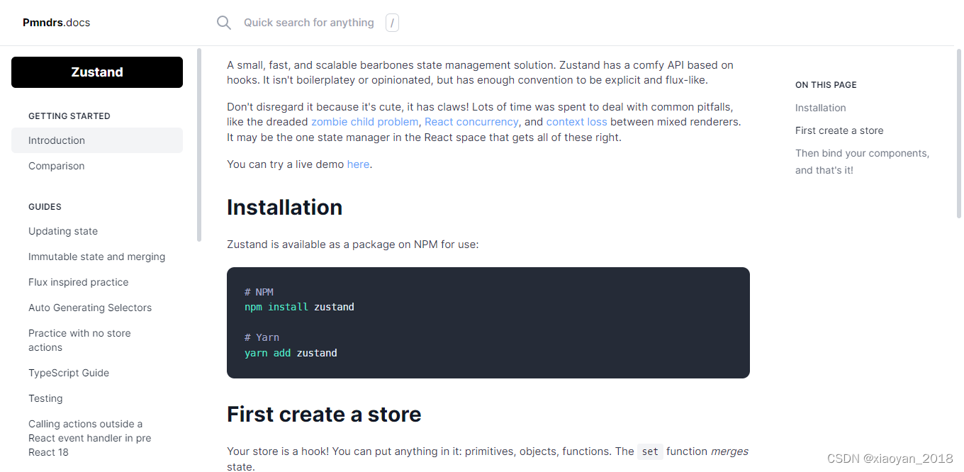Click the Zustand library button
The width and height of the screenshot is (964, 472).
click(x=97, y=72)
